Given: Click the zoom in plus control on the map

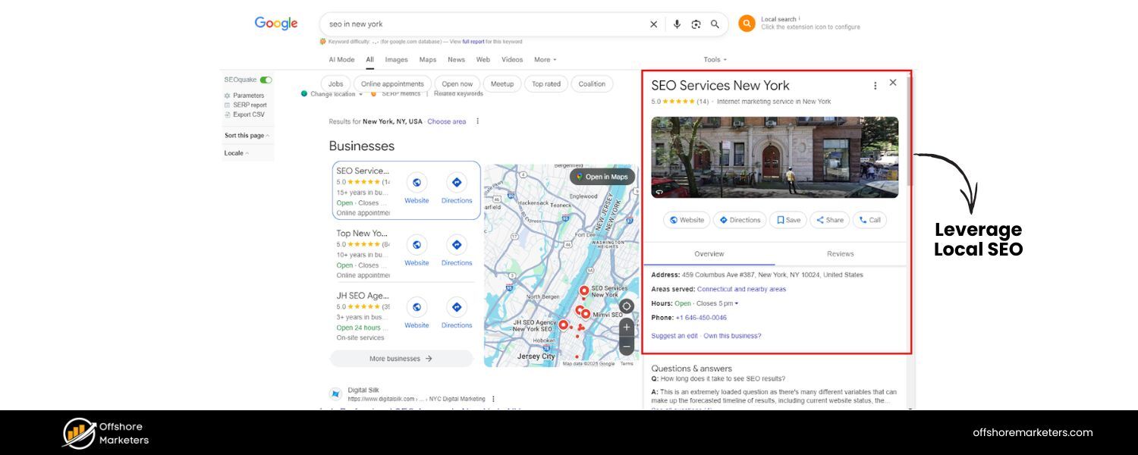Looking at the screenshot, I should pyautogui.click(x=626, y=328).
